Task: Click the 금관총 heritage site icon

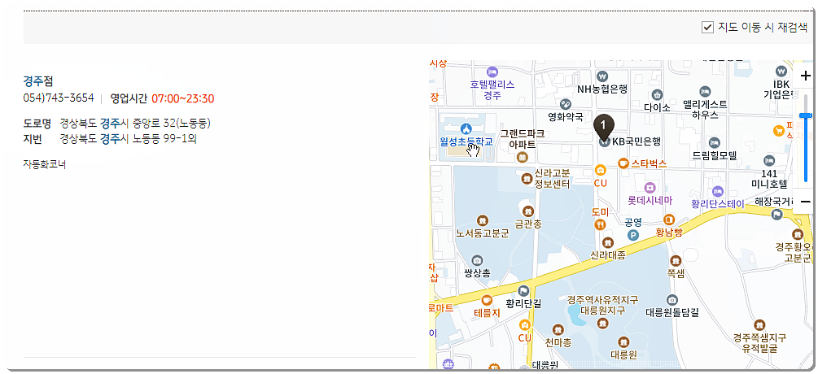Action: pos(527,211)
